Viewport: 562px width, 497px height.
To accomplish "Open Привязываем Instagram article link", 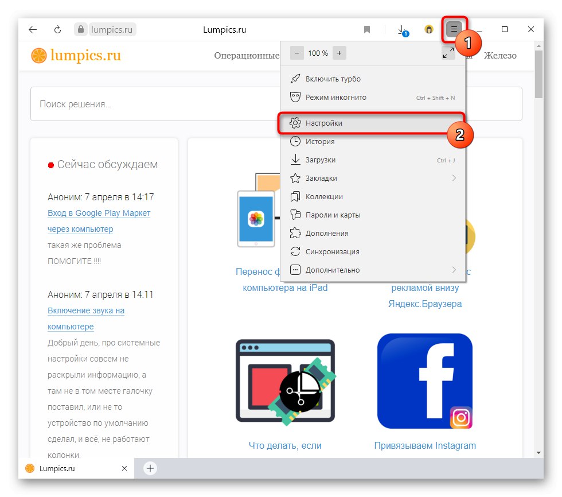I will [x=425, y=445].
